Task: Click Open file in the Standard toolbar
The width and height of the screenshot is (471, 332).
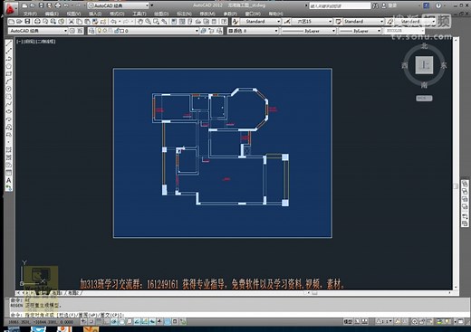Action: coord(19,22)
